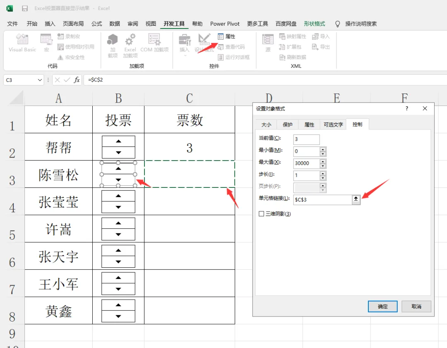Click the dialog help question mark
This screenshot has width=447, height=348.
[x=406, y=108]
